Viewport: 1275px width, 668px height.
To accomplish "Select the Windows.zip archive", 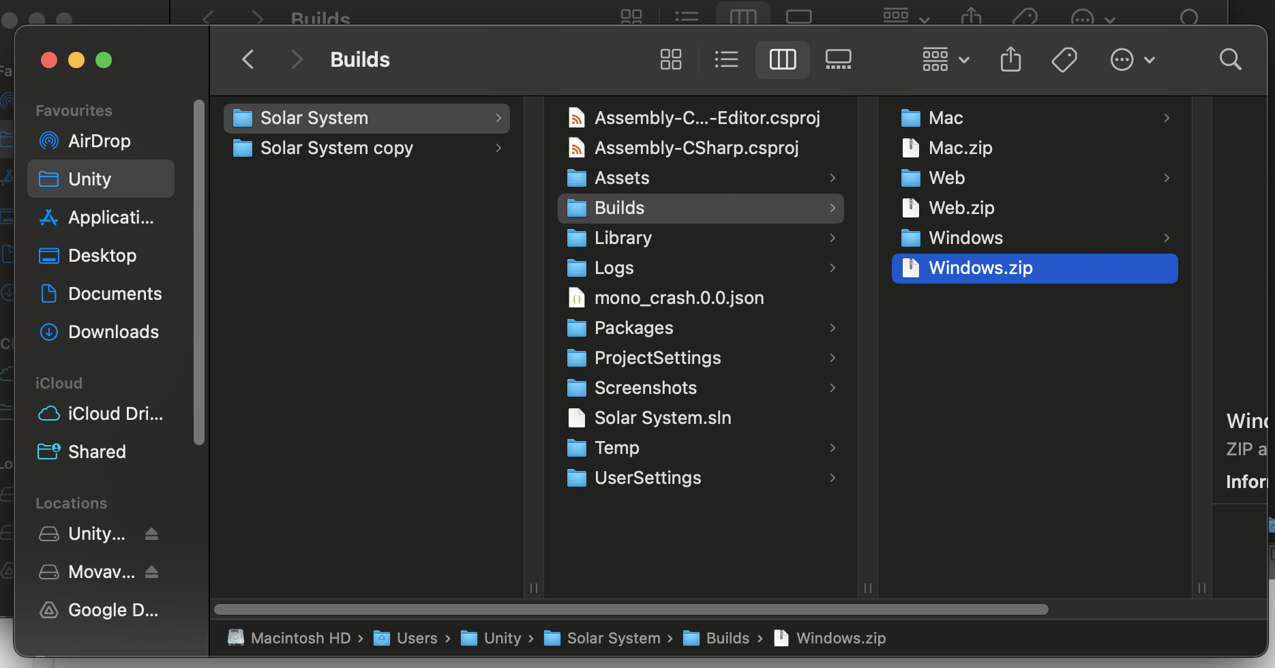I will click(x=1035, y=268).
